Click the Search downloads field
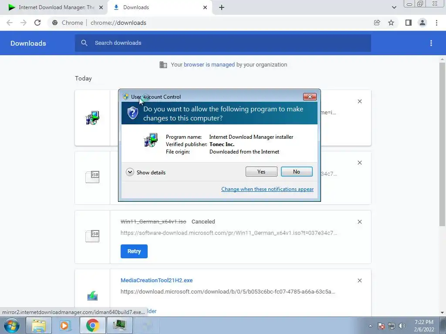 [223, 43]
